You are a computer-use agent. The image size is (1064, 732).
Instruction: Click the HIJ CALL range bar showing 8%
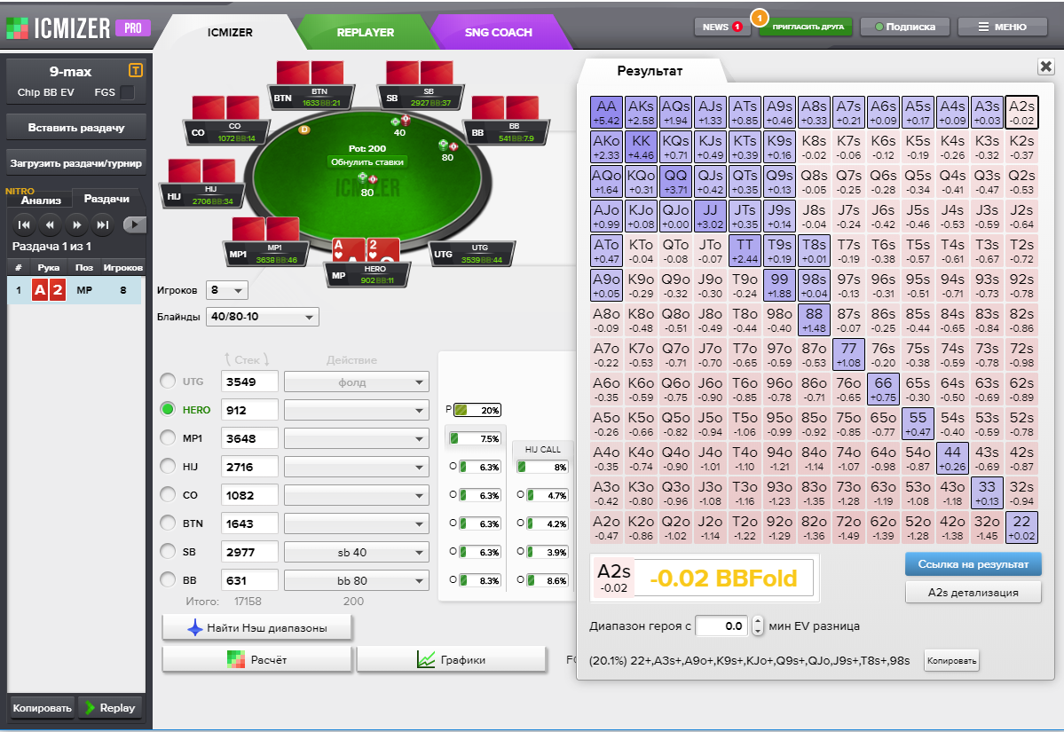click(x=542, y=467)
